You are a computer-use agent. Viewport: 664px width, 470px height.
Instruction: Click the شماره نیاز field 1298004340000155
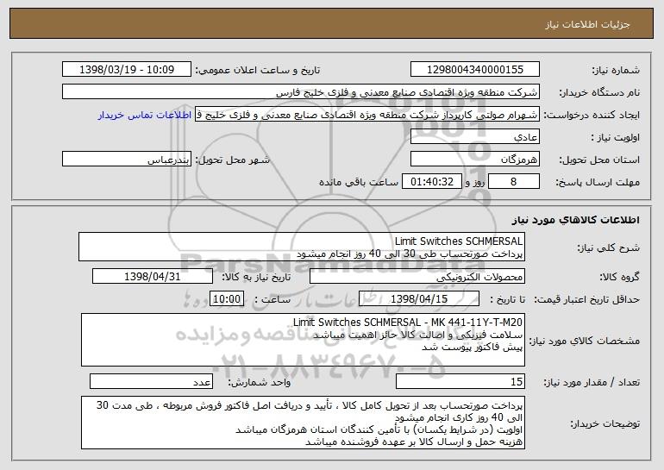point(474,69)
